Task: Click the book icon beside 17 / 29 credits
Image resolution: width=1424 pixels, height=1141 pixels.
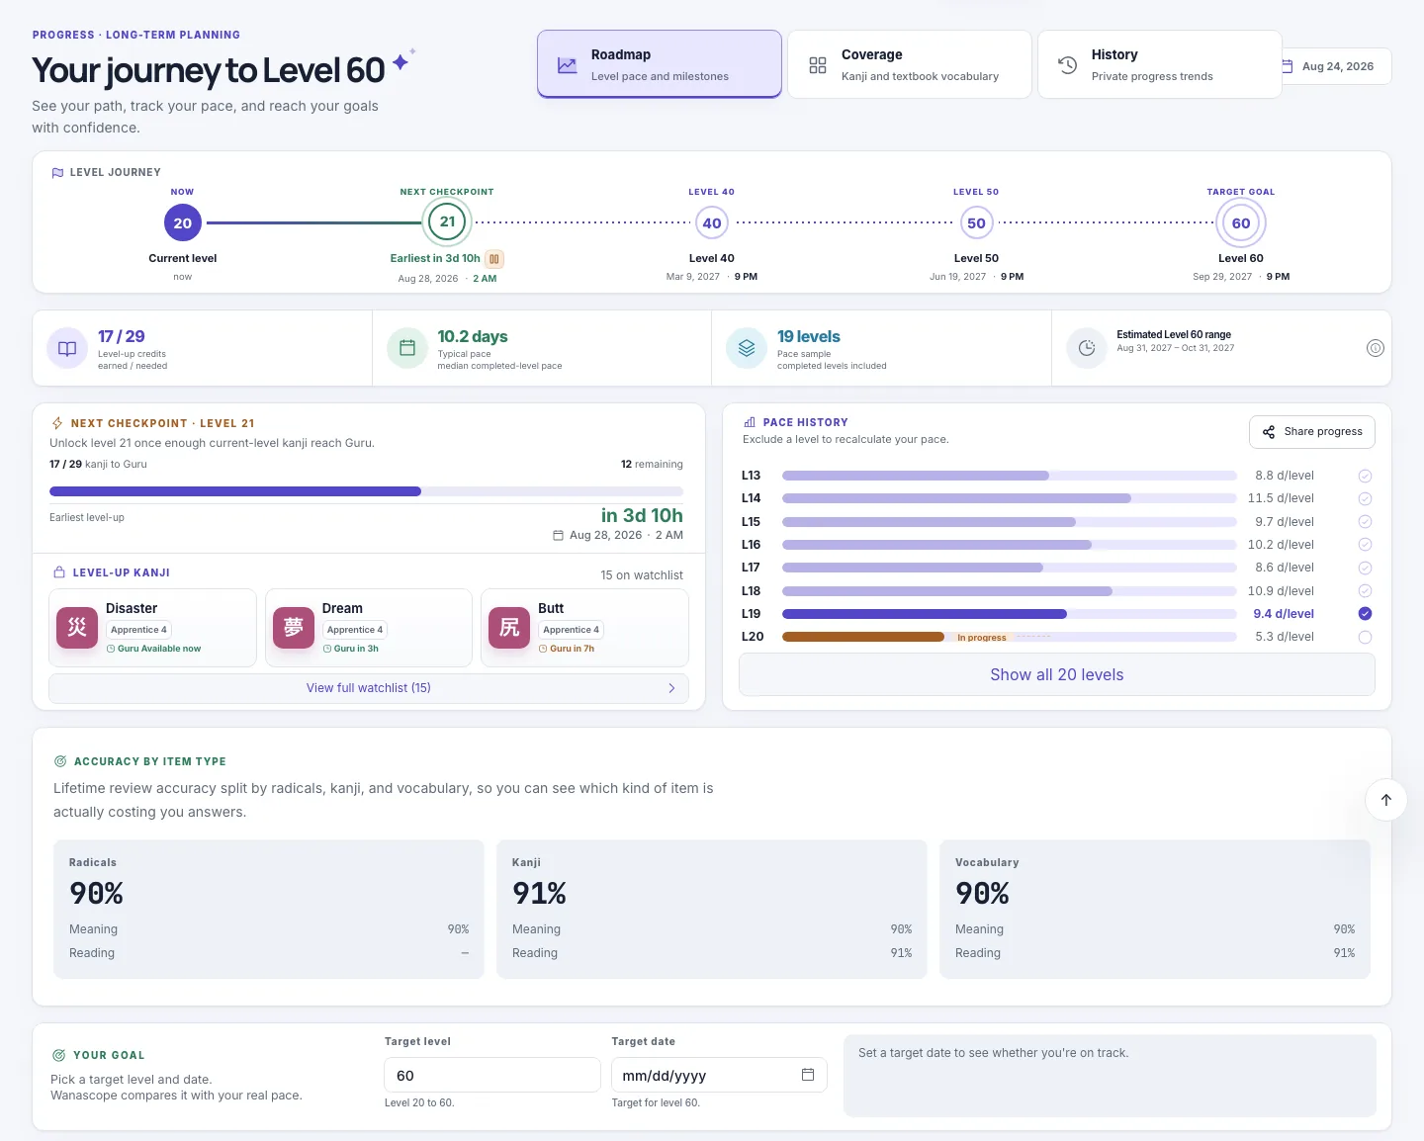Action: (67, 348)
